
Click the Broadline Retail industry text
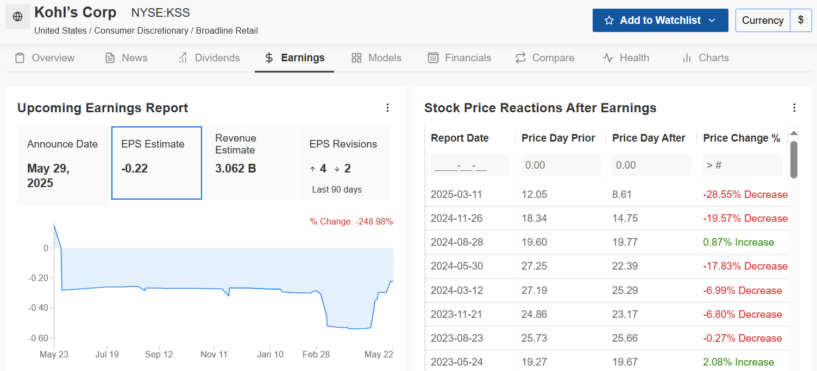click(227, 31)
